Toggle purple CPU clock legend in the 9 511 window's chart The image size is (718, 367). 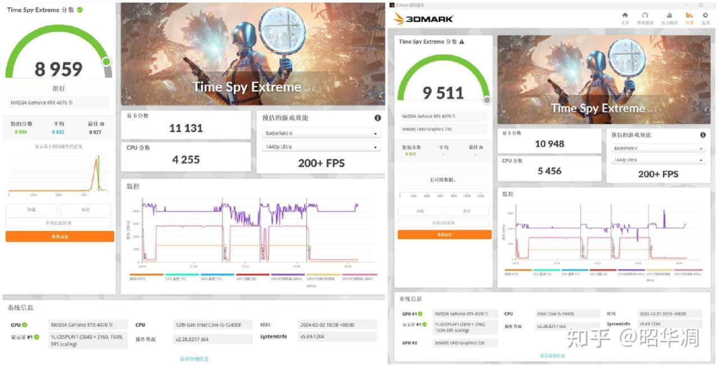630,272
